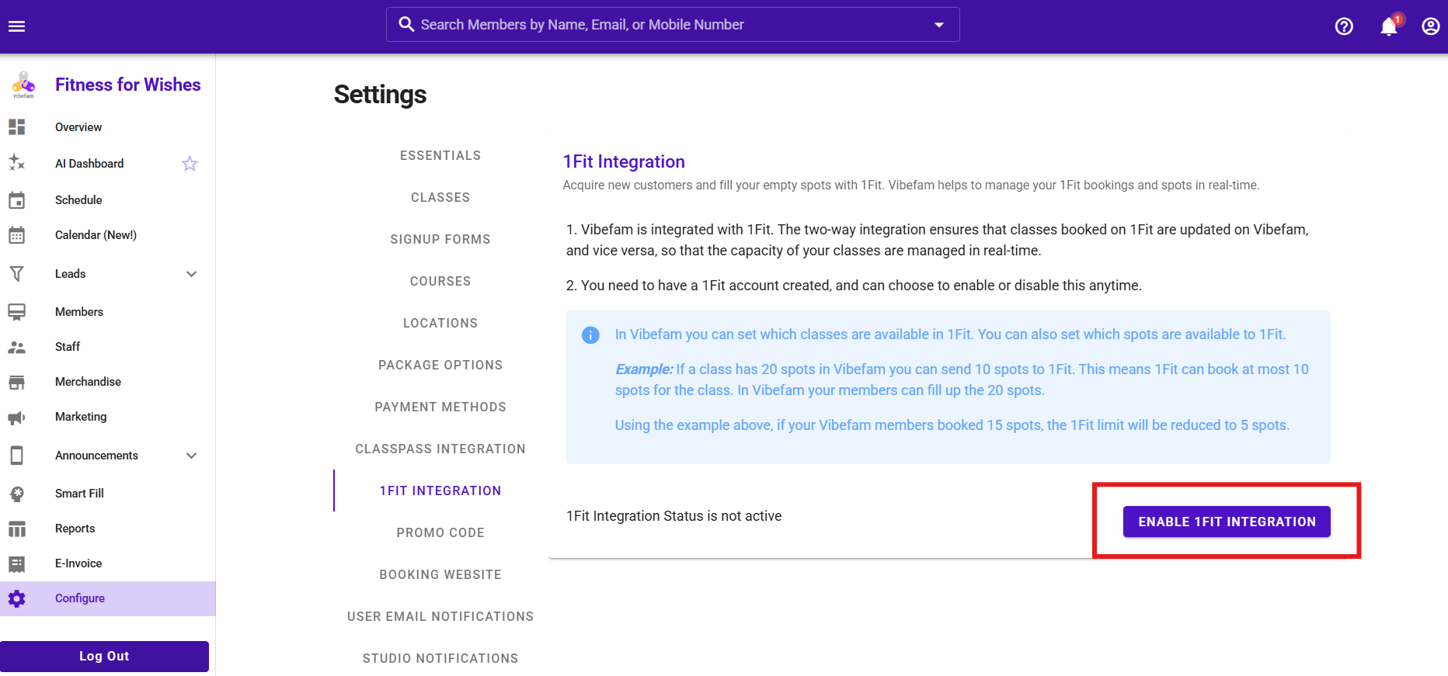Open the Members page
This screenshot has width=1448, height=676.
click(x=79, y=311)
